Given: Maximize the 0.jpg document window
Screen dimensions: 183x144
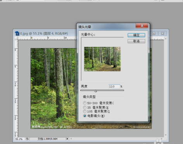Looking at the screenshot, I should pyautogui.click(x=154, y=33).
